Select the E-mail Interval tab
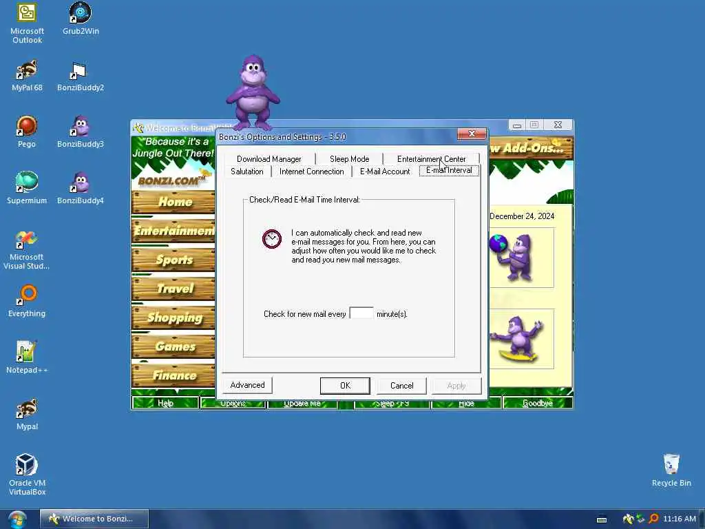Viewport: 705px width, 529px height. [449, 171]
